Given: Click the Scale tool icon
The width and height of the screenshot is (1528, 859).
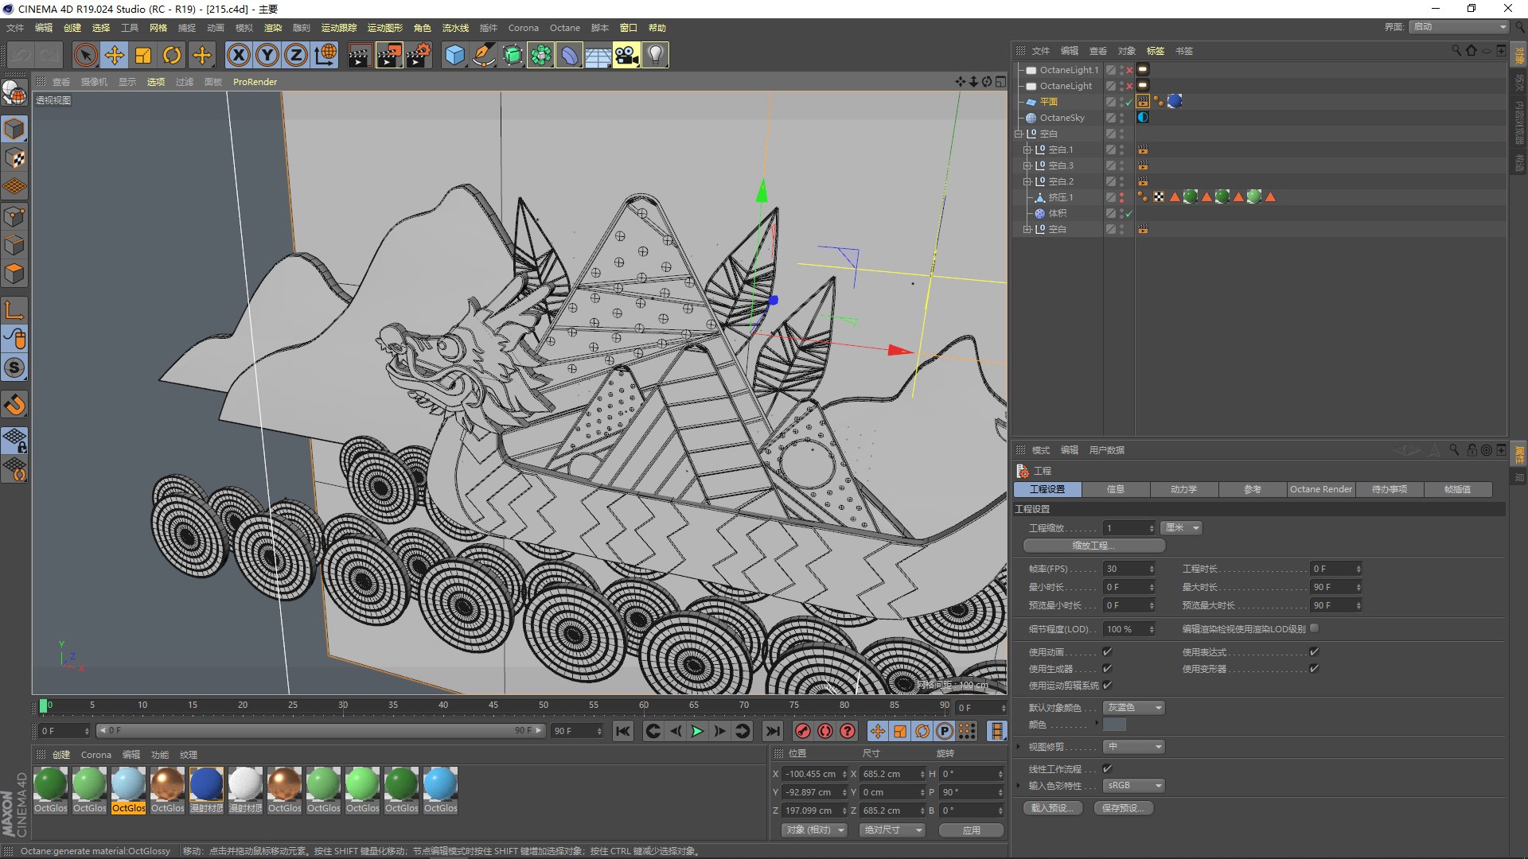Looking at the screenshot, I should [x=143, y=55].
